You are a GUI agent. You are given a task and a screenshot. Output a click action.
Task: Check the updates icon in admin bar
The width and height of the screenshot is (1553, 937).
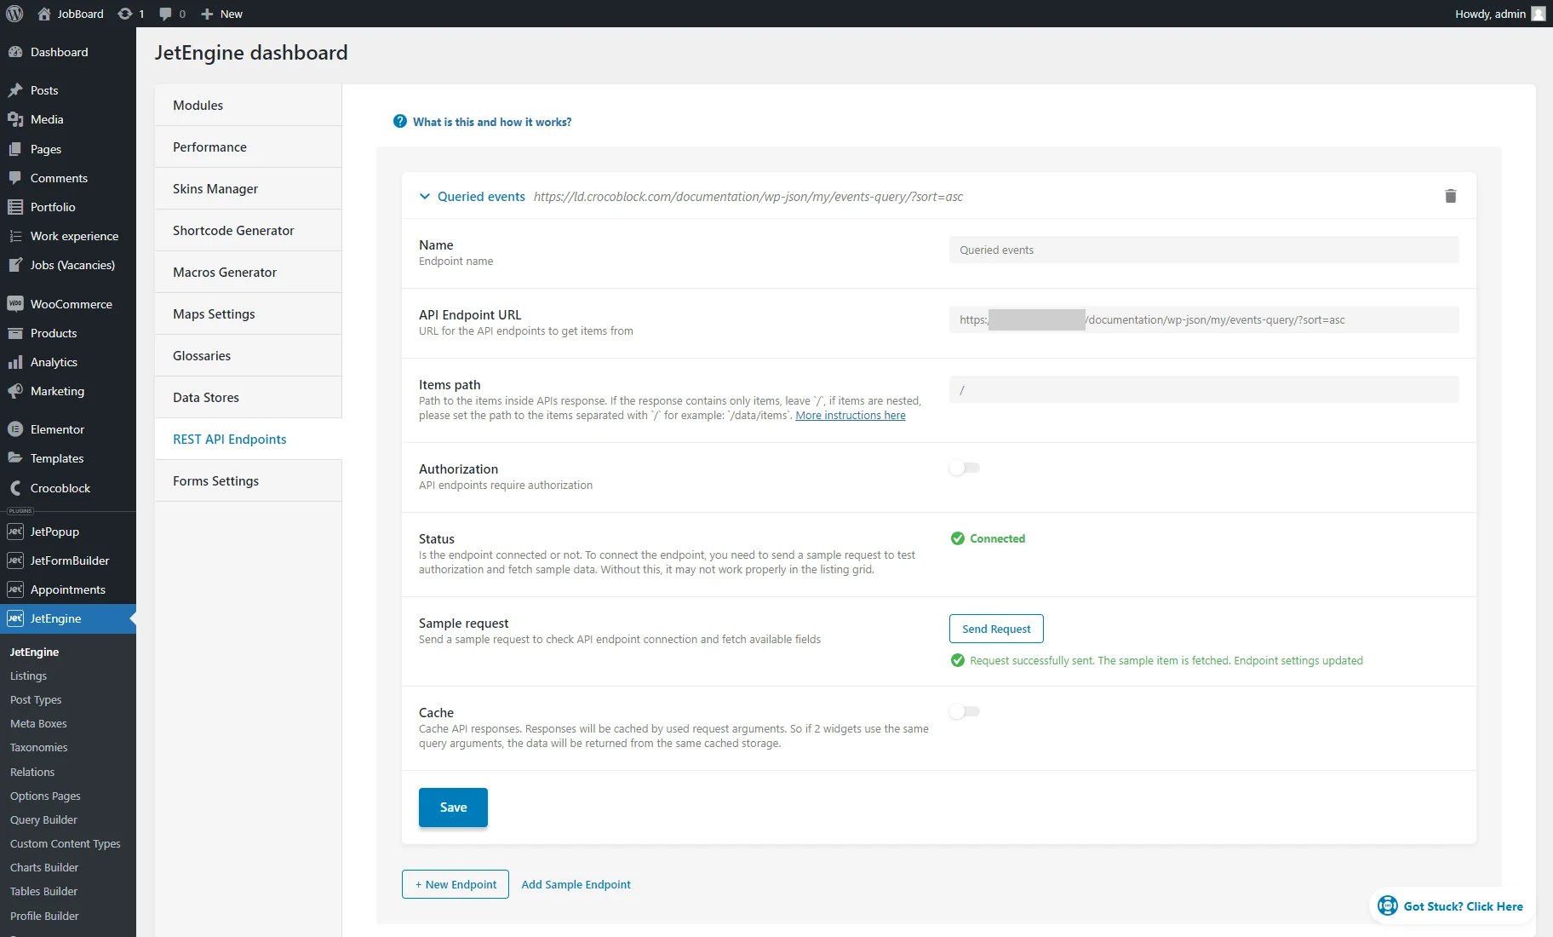pos(124,14)
